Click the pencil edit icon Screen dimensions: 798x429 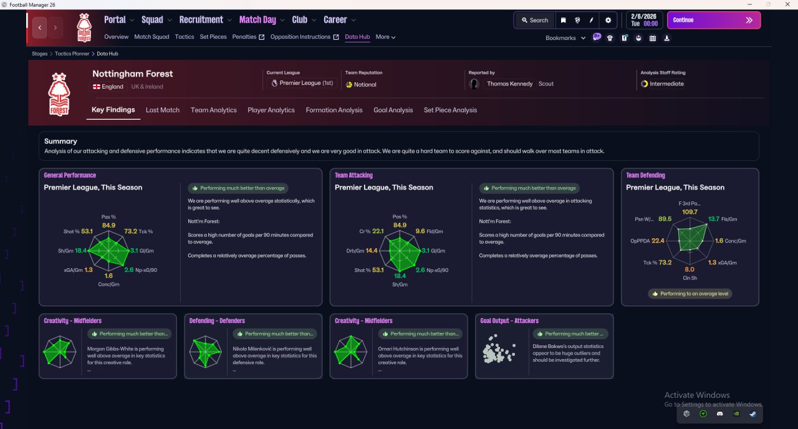(591, 20)
